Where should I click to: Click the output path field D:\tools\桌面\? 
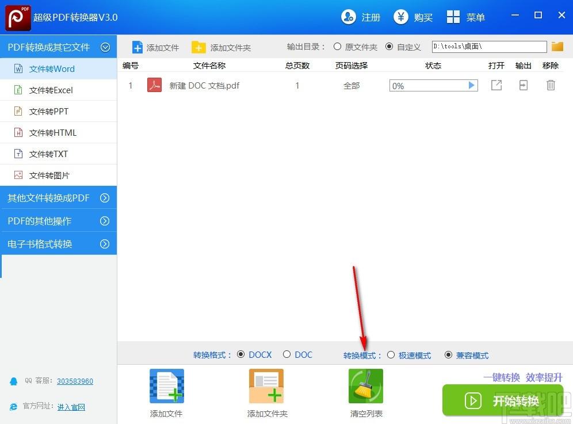click(490, 47)
